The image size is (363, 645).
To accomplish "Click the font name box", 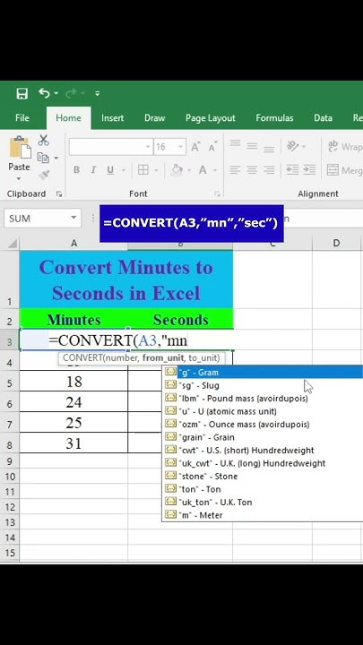I will (110, 147).
